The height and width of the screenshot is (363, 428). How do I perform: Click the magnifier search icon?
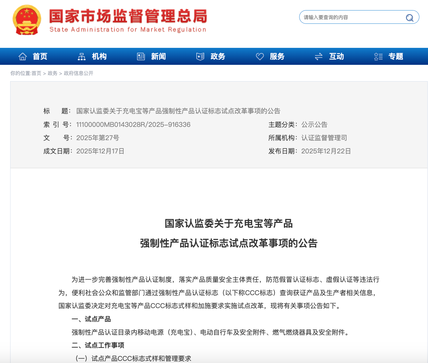click(409, 18)
